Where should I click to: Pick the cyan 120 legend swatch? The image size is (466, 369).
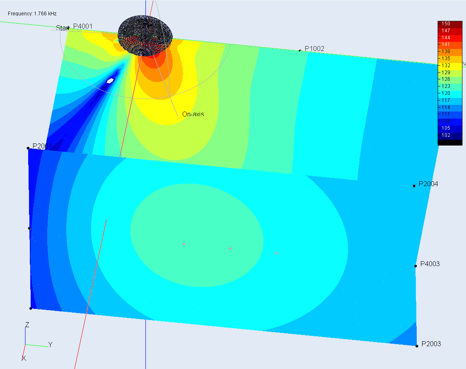click(x=450, y=93)
